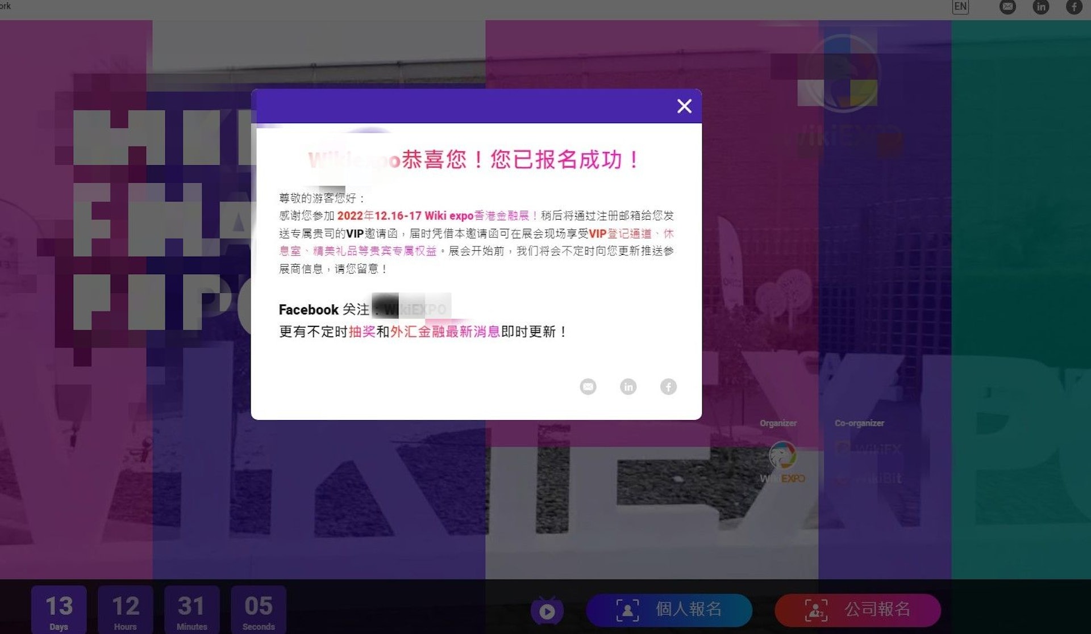Click the Seconds countdown block showing 05
The height and width of the screenshot is (634, 1091).
pyautogui.click(x=259, y=608)
